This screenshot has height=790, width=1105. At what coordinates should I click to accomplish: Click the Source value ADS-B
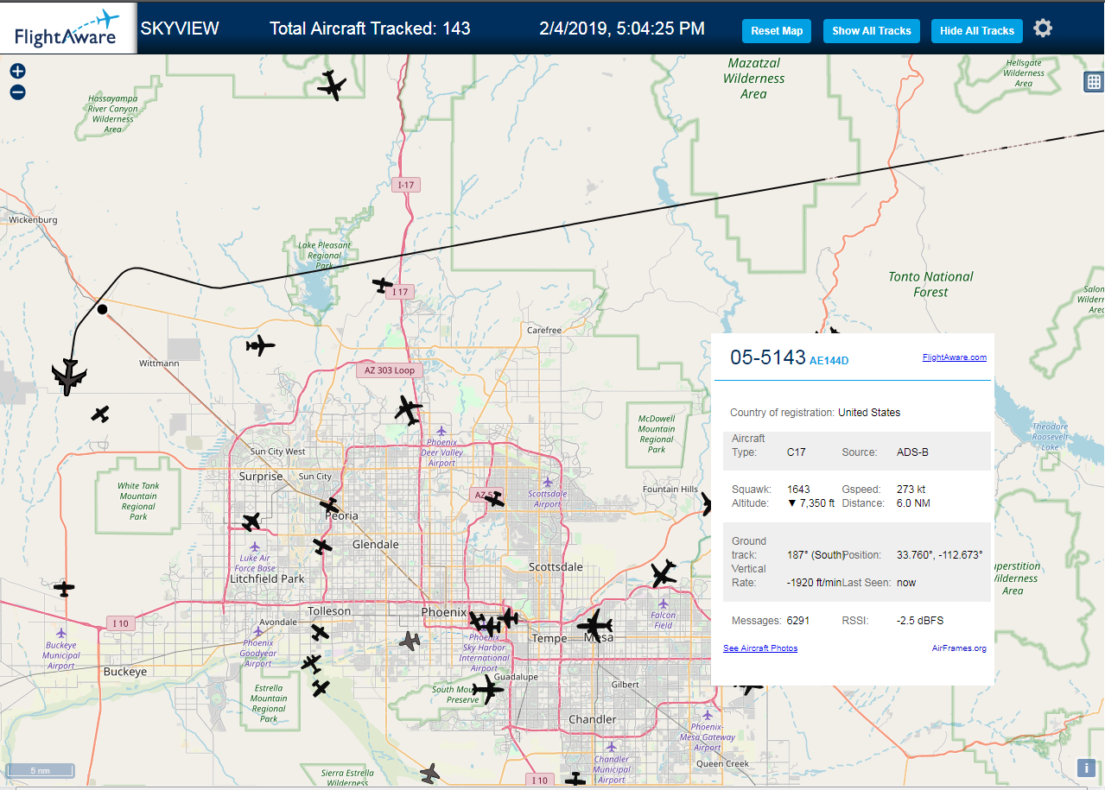pyautogui.click(x=912, y=452)
